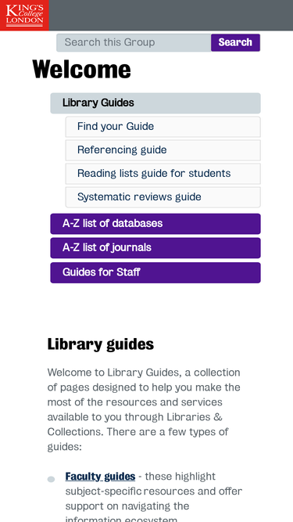Image resolution: width=293 pixels, height=522 pixels.
Task: Go to A-Z list of journals
Action: pyautogui.click(x=155, y=248)
